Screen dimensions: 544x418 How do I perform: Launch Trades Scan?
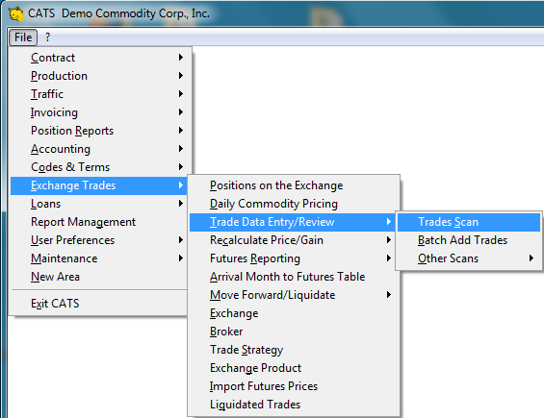click(x=469, y=222)
